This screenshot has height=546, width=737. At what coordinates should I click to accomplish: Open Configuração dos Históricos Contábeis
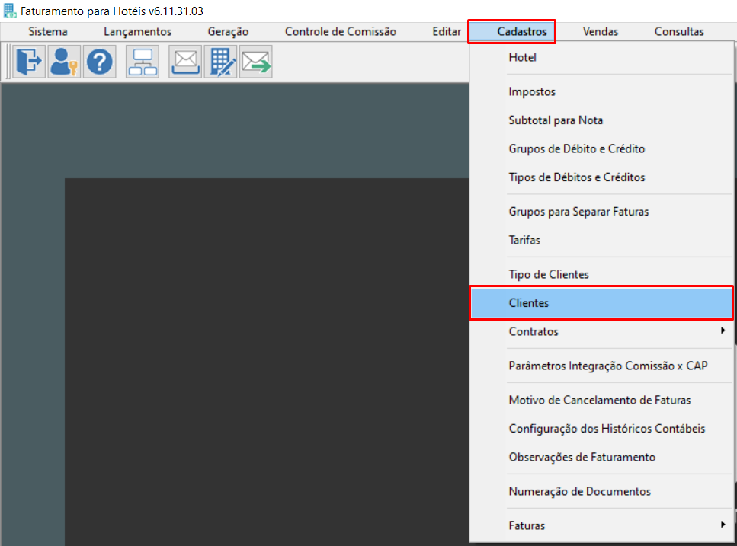coord(601,429)
